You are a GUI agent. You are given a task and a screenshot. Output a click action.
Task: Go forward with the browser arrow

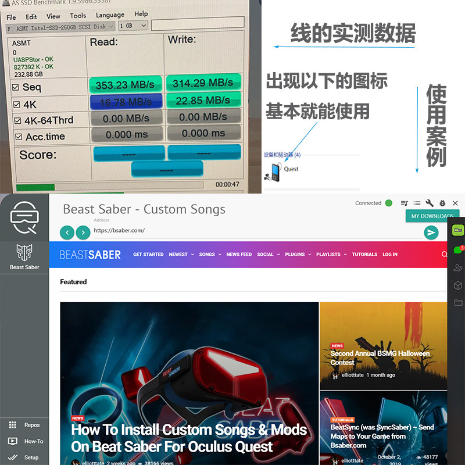coord(83,233)
